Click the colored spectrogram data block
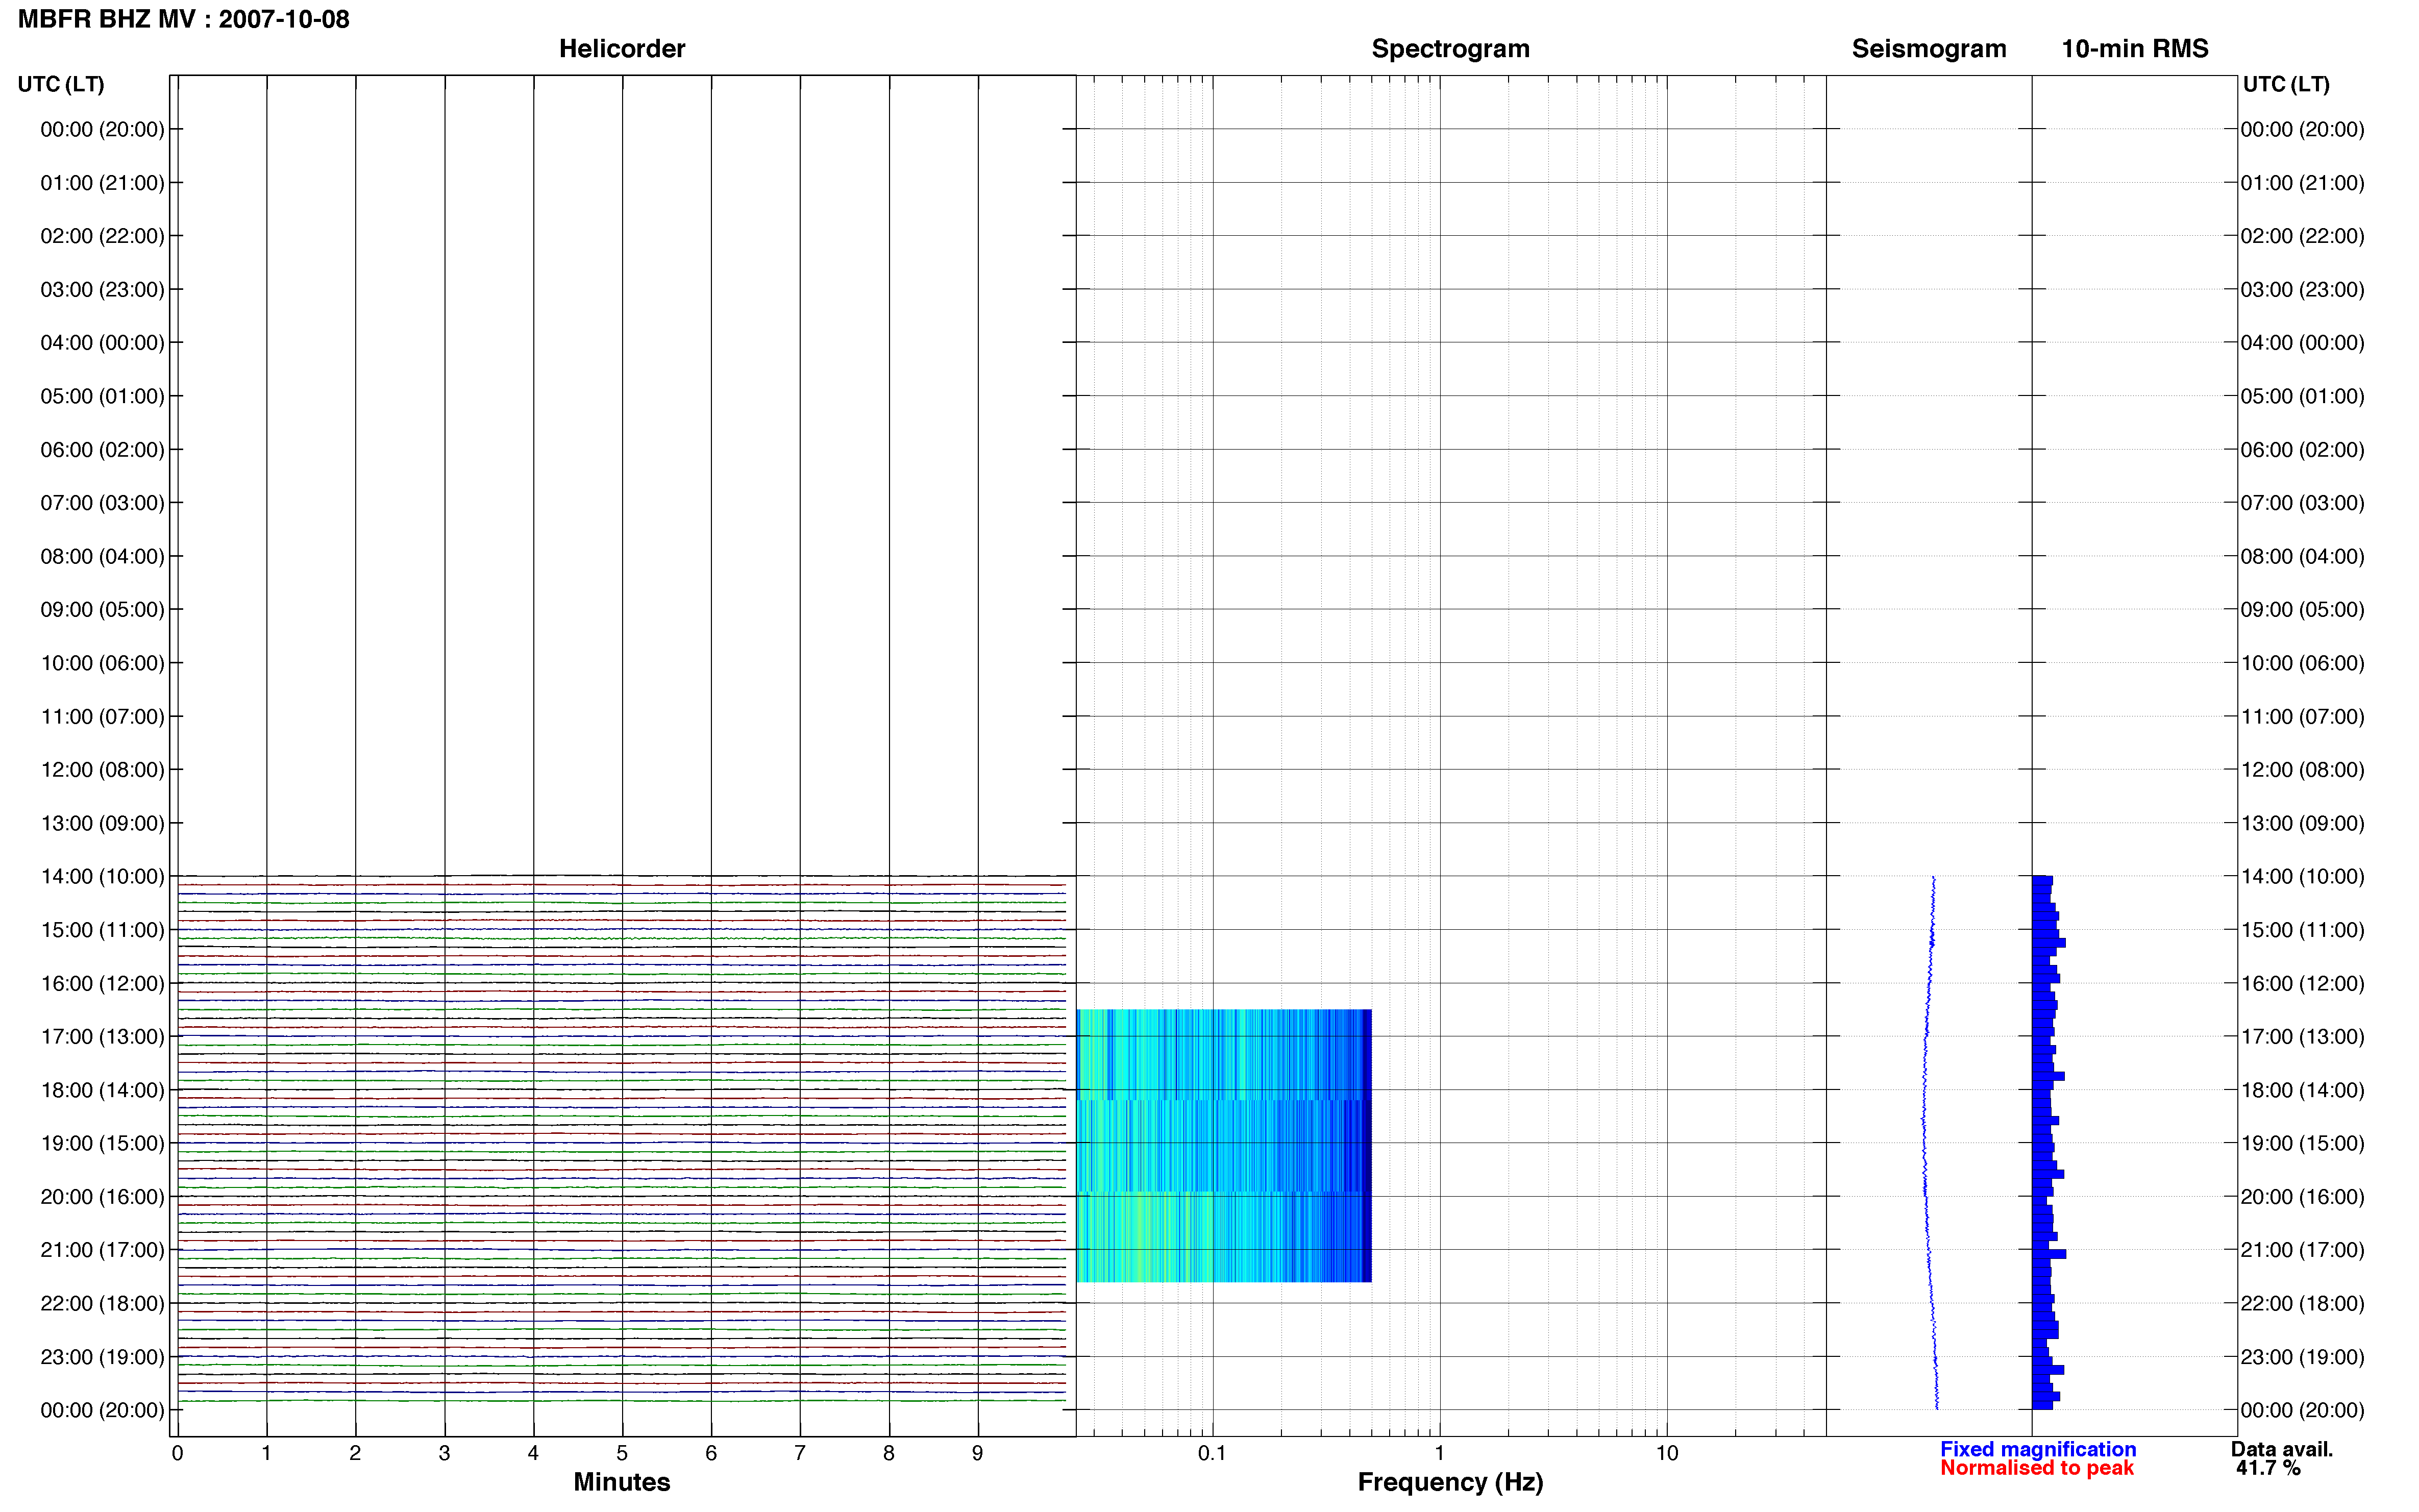This screenshot has height=1512, width=2419. point(1223,1145)
